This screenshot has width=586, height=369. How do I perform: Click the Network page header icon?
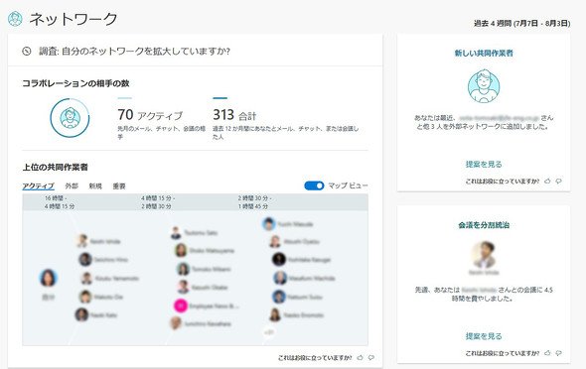point(15,19)
